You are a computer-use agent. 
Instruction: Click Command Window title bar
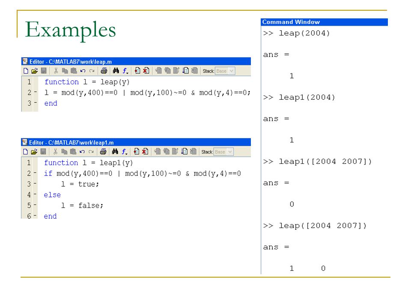[x=324, y=22]
